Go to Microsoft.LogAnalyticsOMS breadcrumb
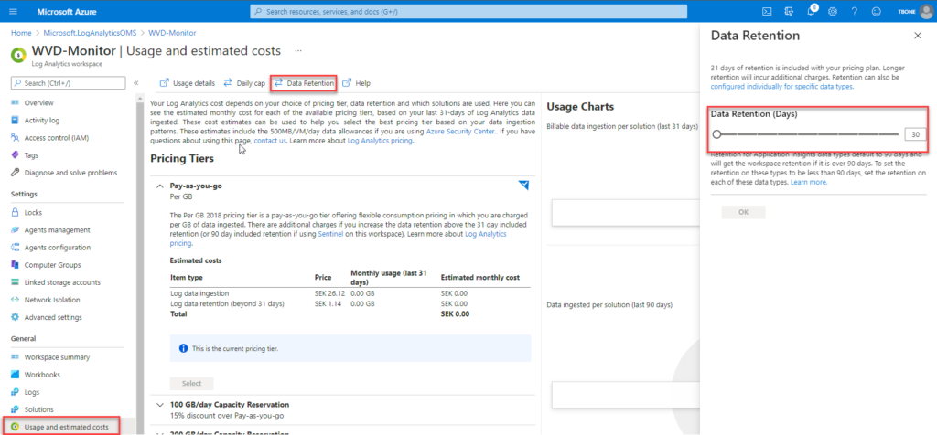This screenshot has height=435, width=937. click(x=90, y=33)
